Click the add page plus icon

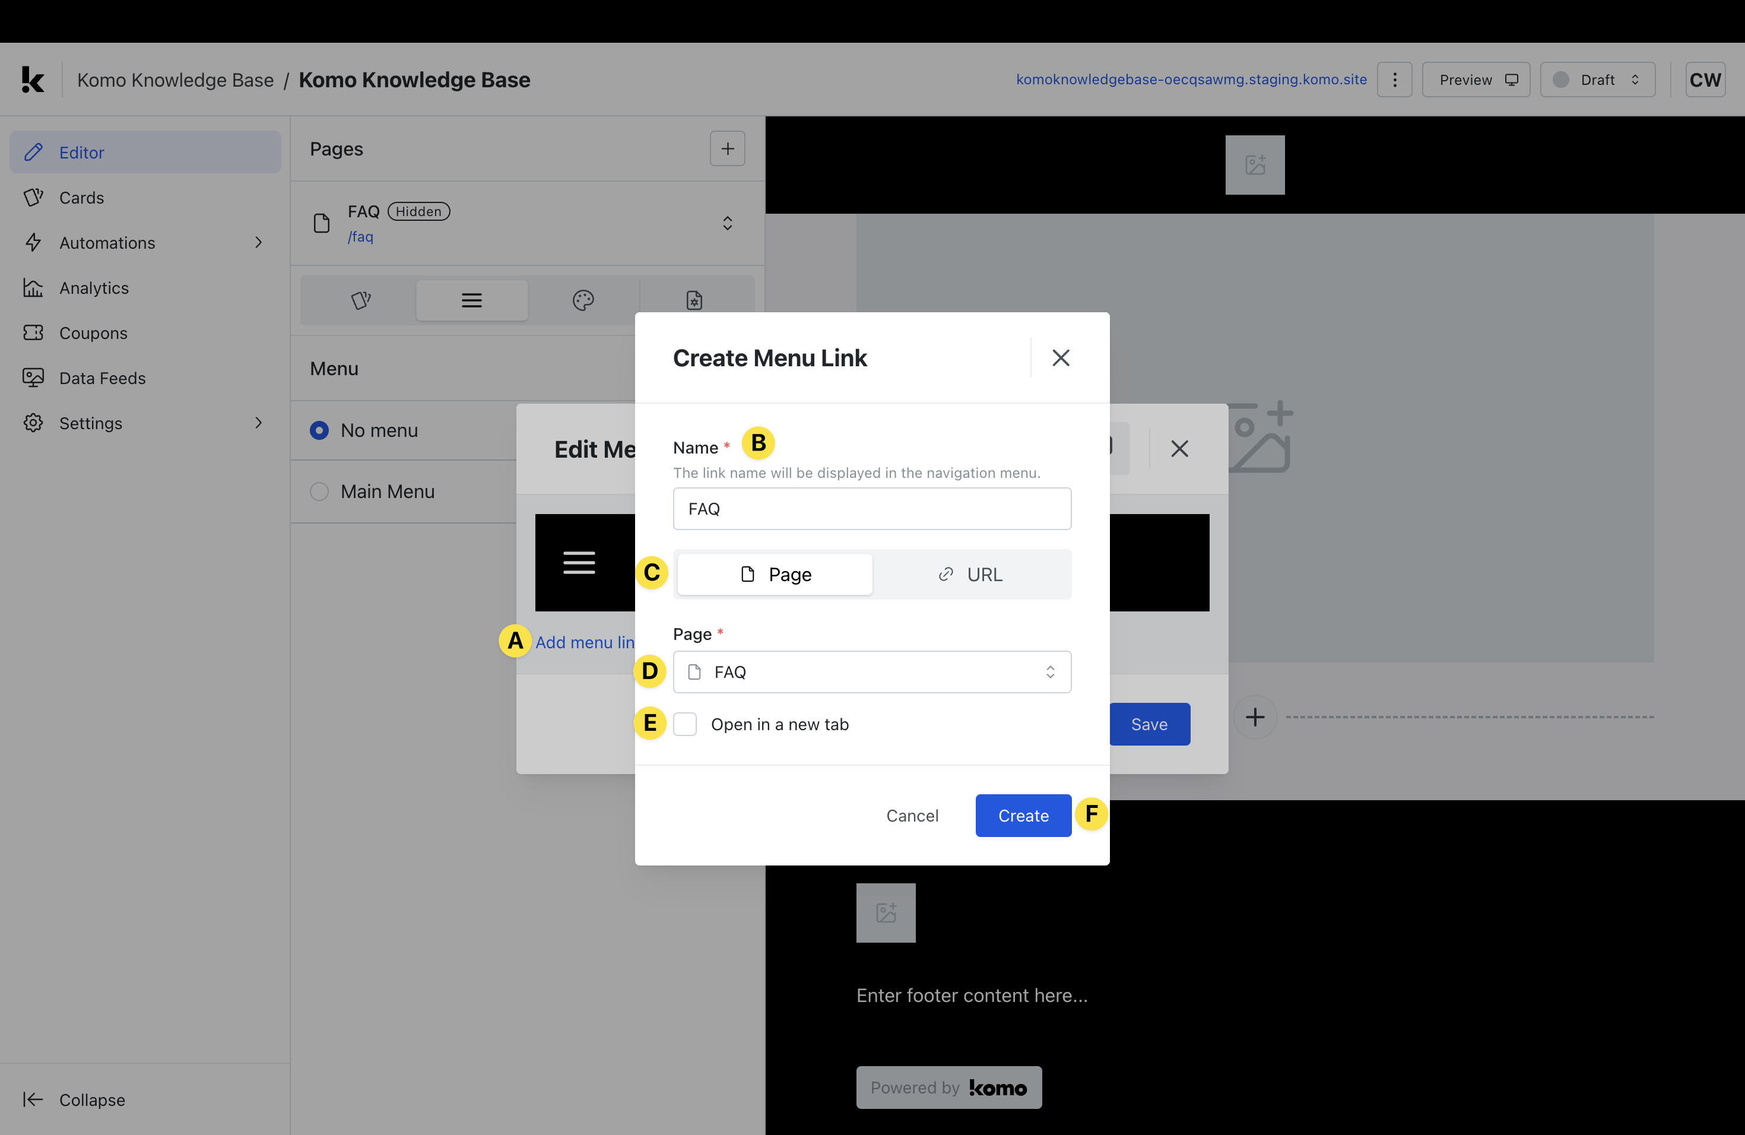[727, 149]
